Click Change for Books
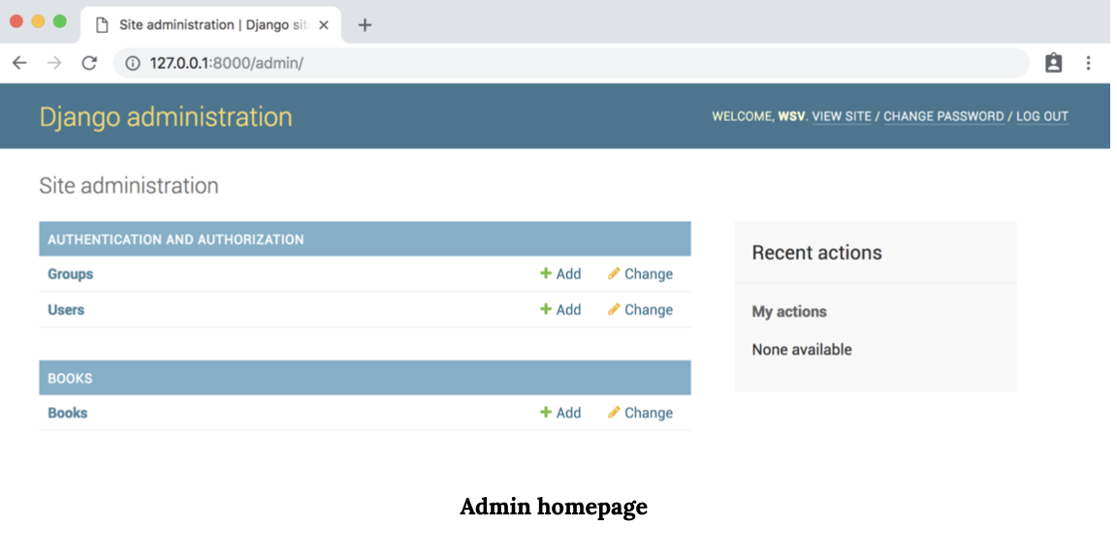The height and width of the screenshot is (558, 1117). click(640, 413)
